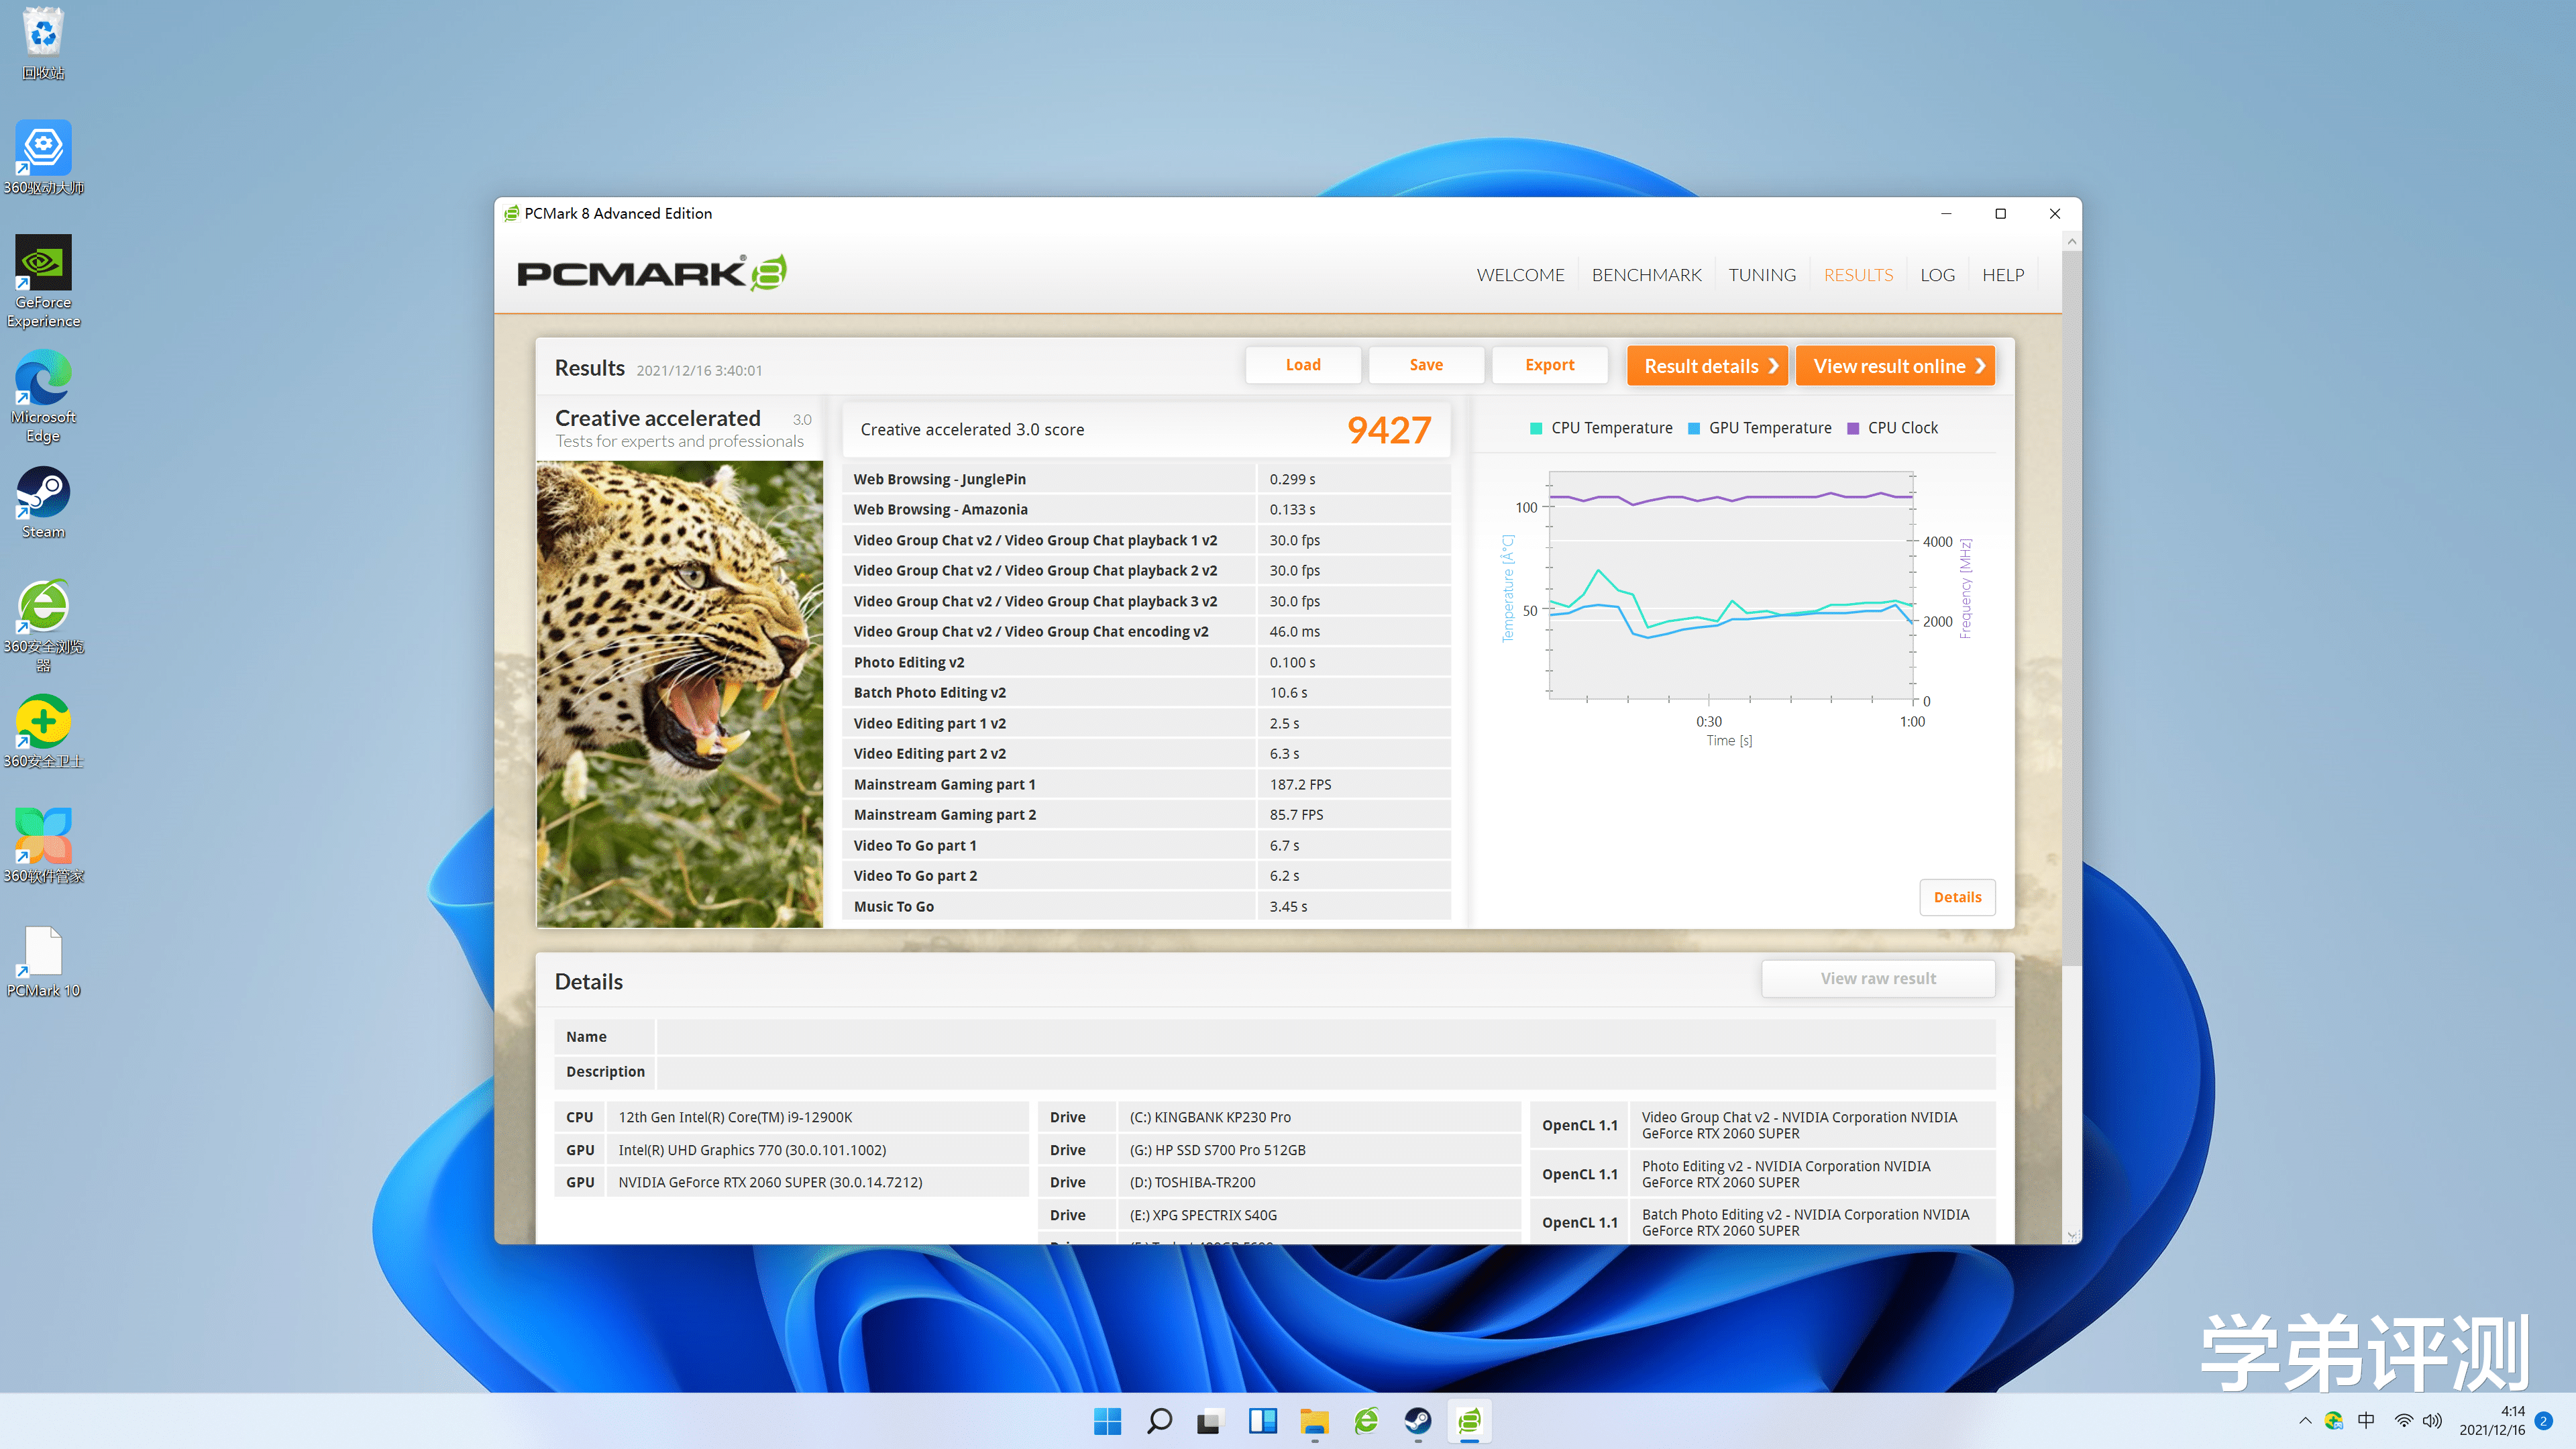
Task: Open taskbar Search magnifier icon
Action: point(1159,1421)
